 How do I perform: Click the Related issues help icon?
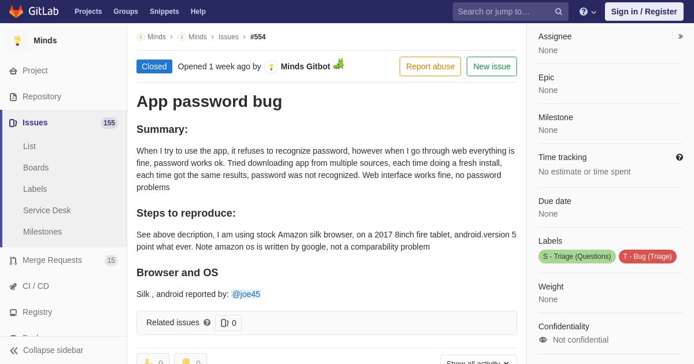point(207,323)
